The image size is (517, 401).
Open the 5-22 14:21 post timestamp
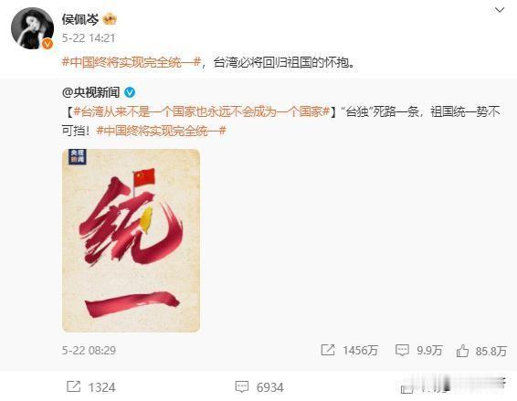click(89, 38)
